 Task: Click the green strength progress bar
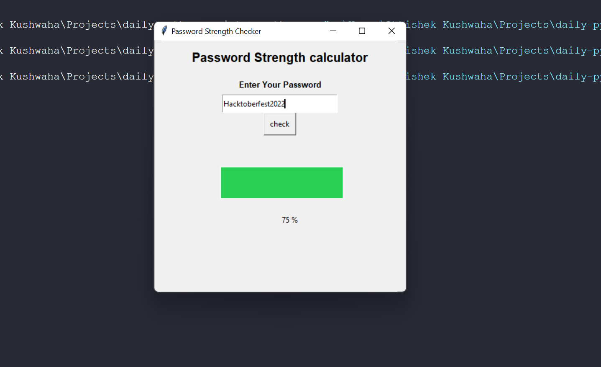[x=281, y=183]
